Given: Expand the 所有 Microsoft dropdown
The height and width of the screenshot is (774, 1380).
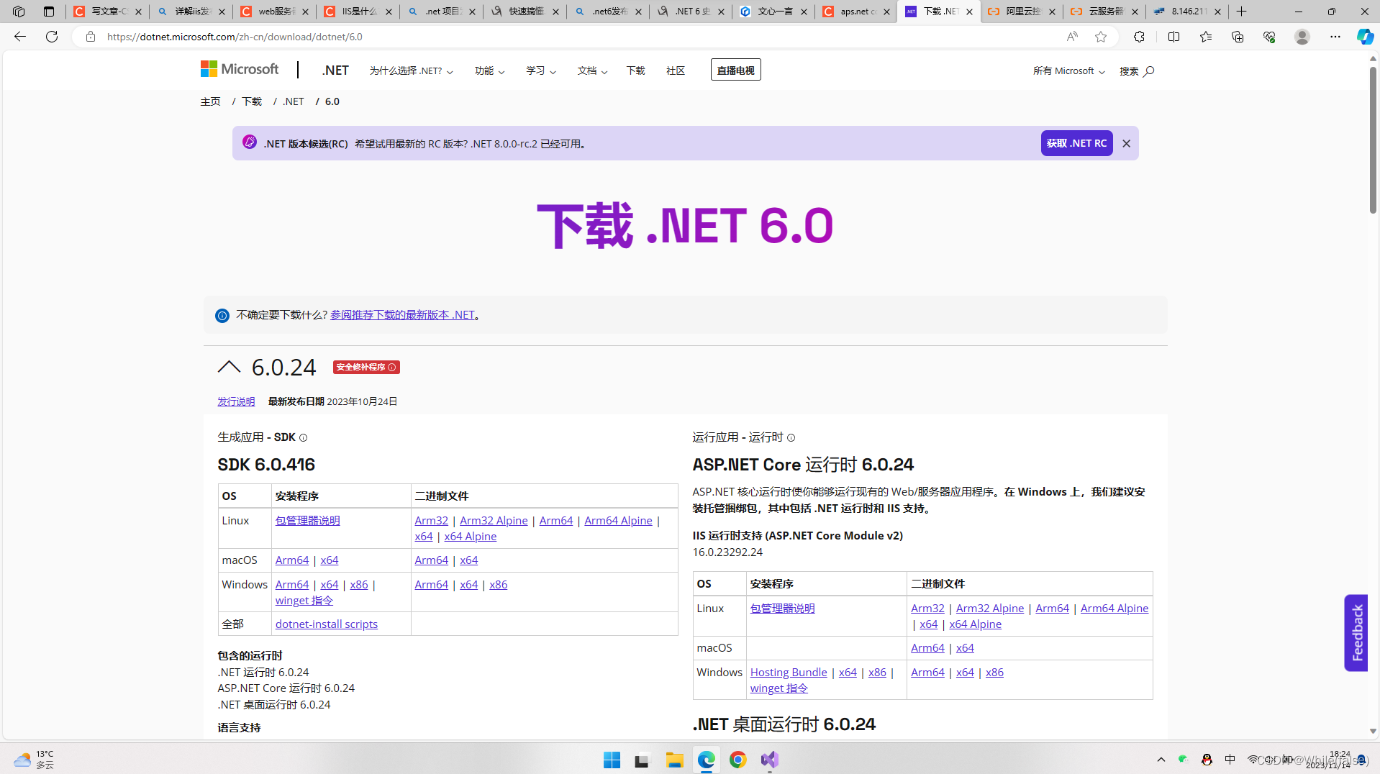Looking at the screenshot, I should [x=1068, y=71].
